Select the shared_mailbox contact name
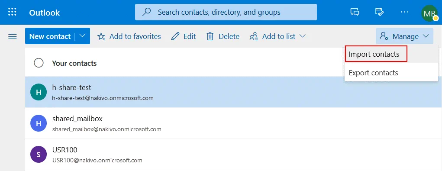 77,119
